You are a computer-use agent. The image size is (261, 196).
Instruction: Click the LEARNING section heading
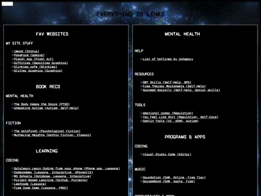click(46, 151)
